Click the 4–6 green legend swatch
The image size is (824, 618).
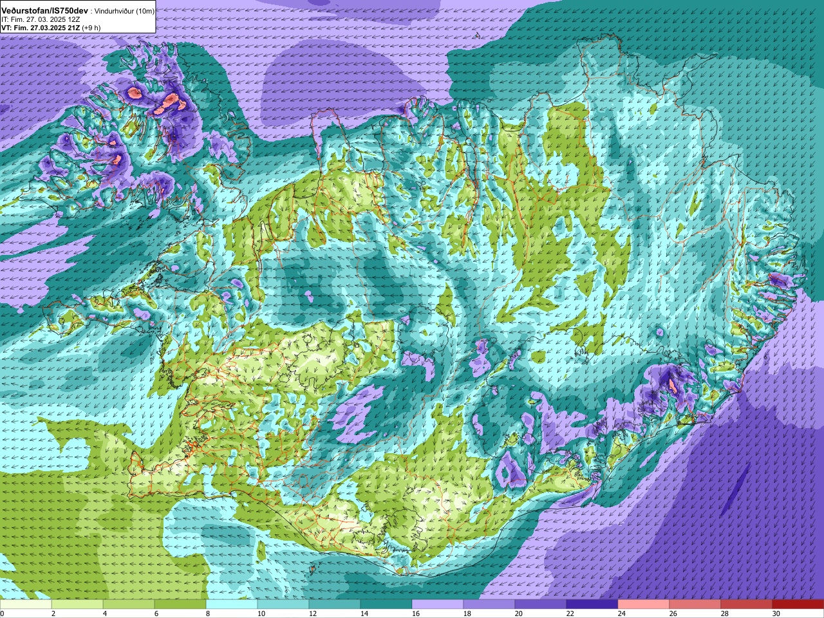129,604
